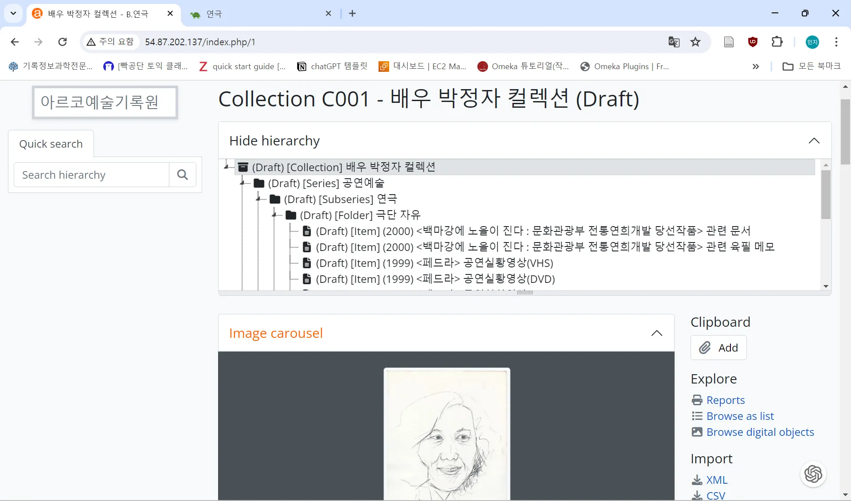Collapse the Image carousel section
851x501 pixels.
[656, 333]
